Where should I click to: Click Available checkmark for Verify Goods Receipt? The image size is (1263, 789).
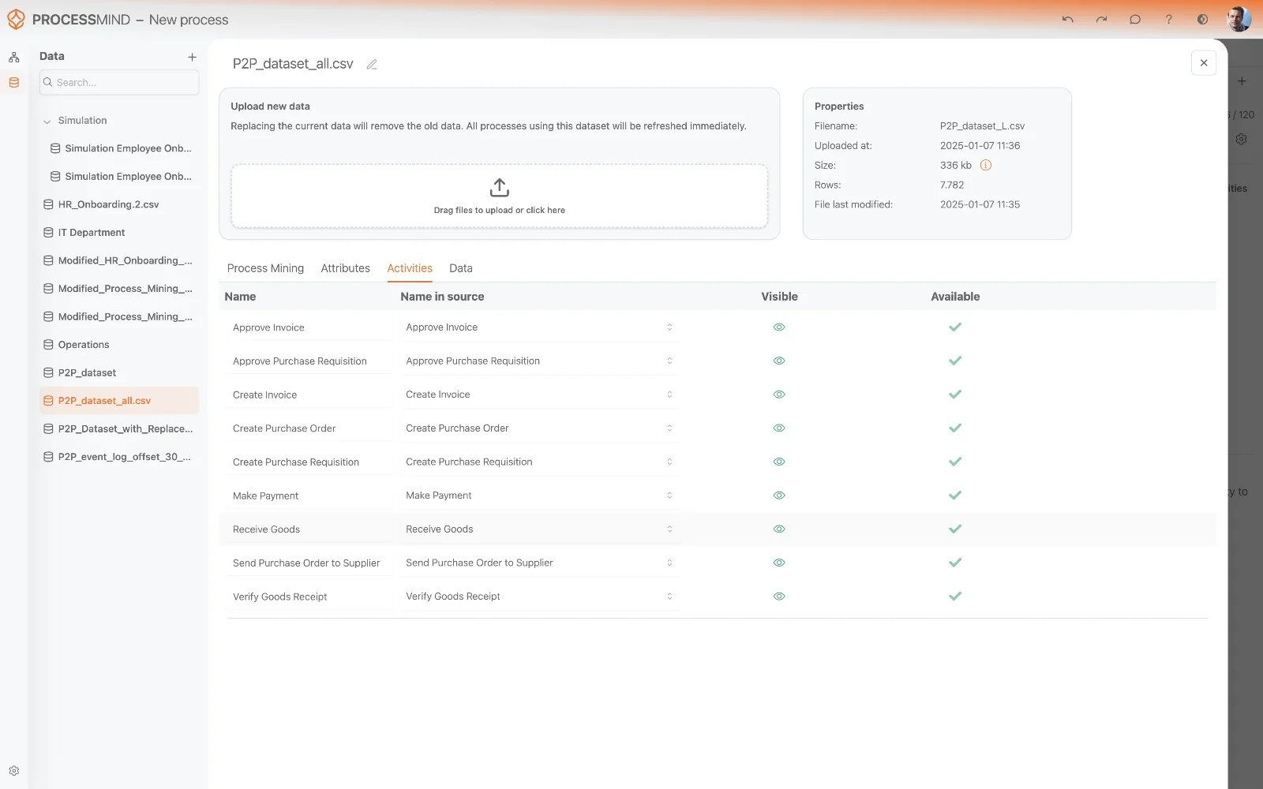pyautogui.click(x=955, y=596)
